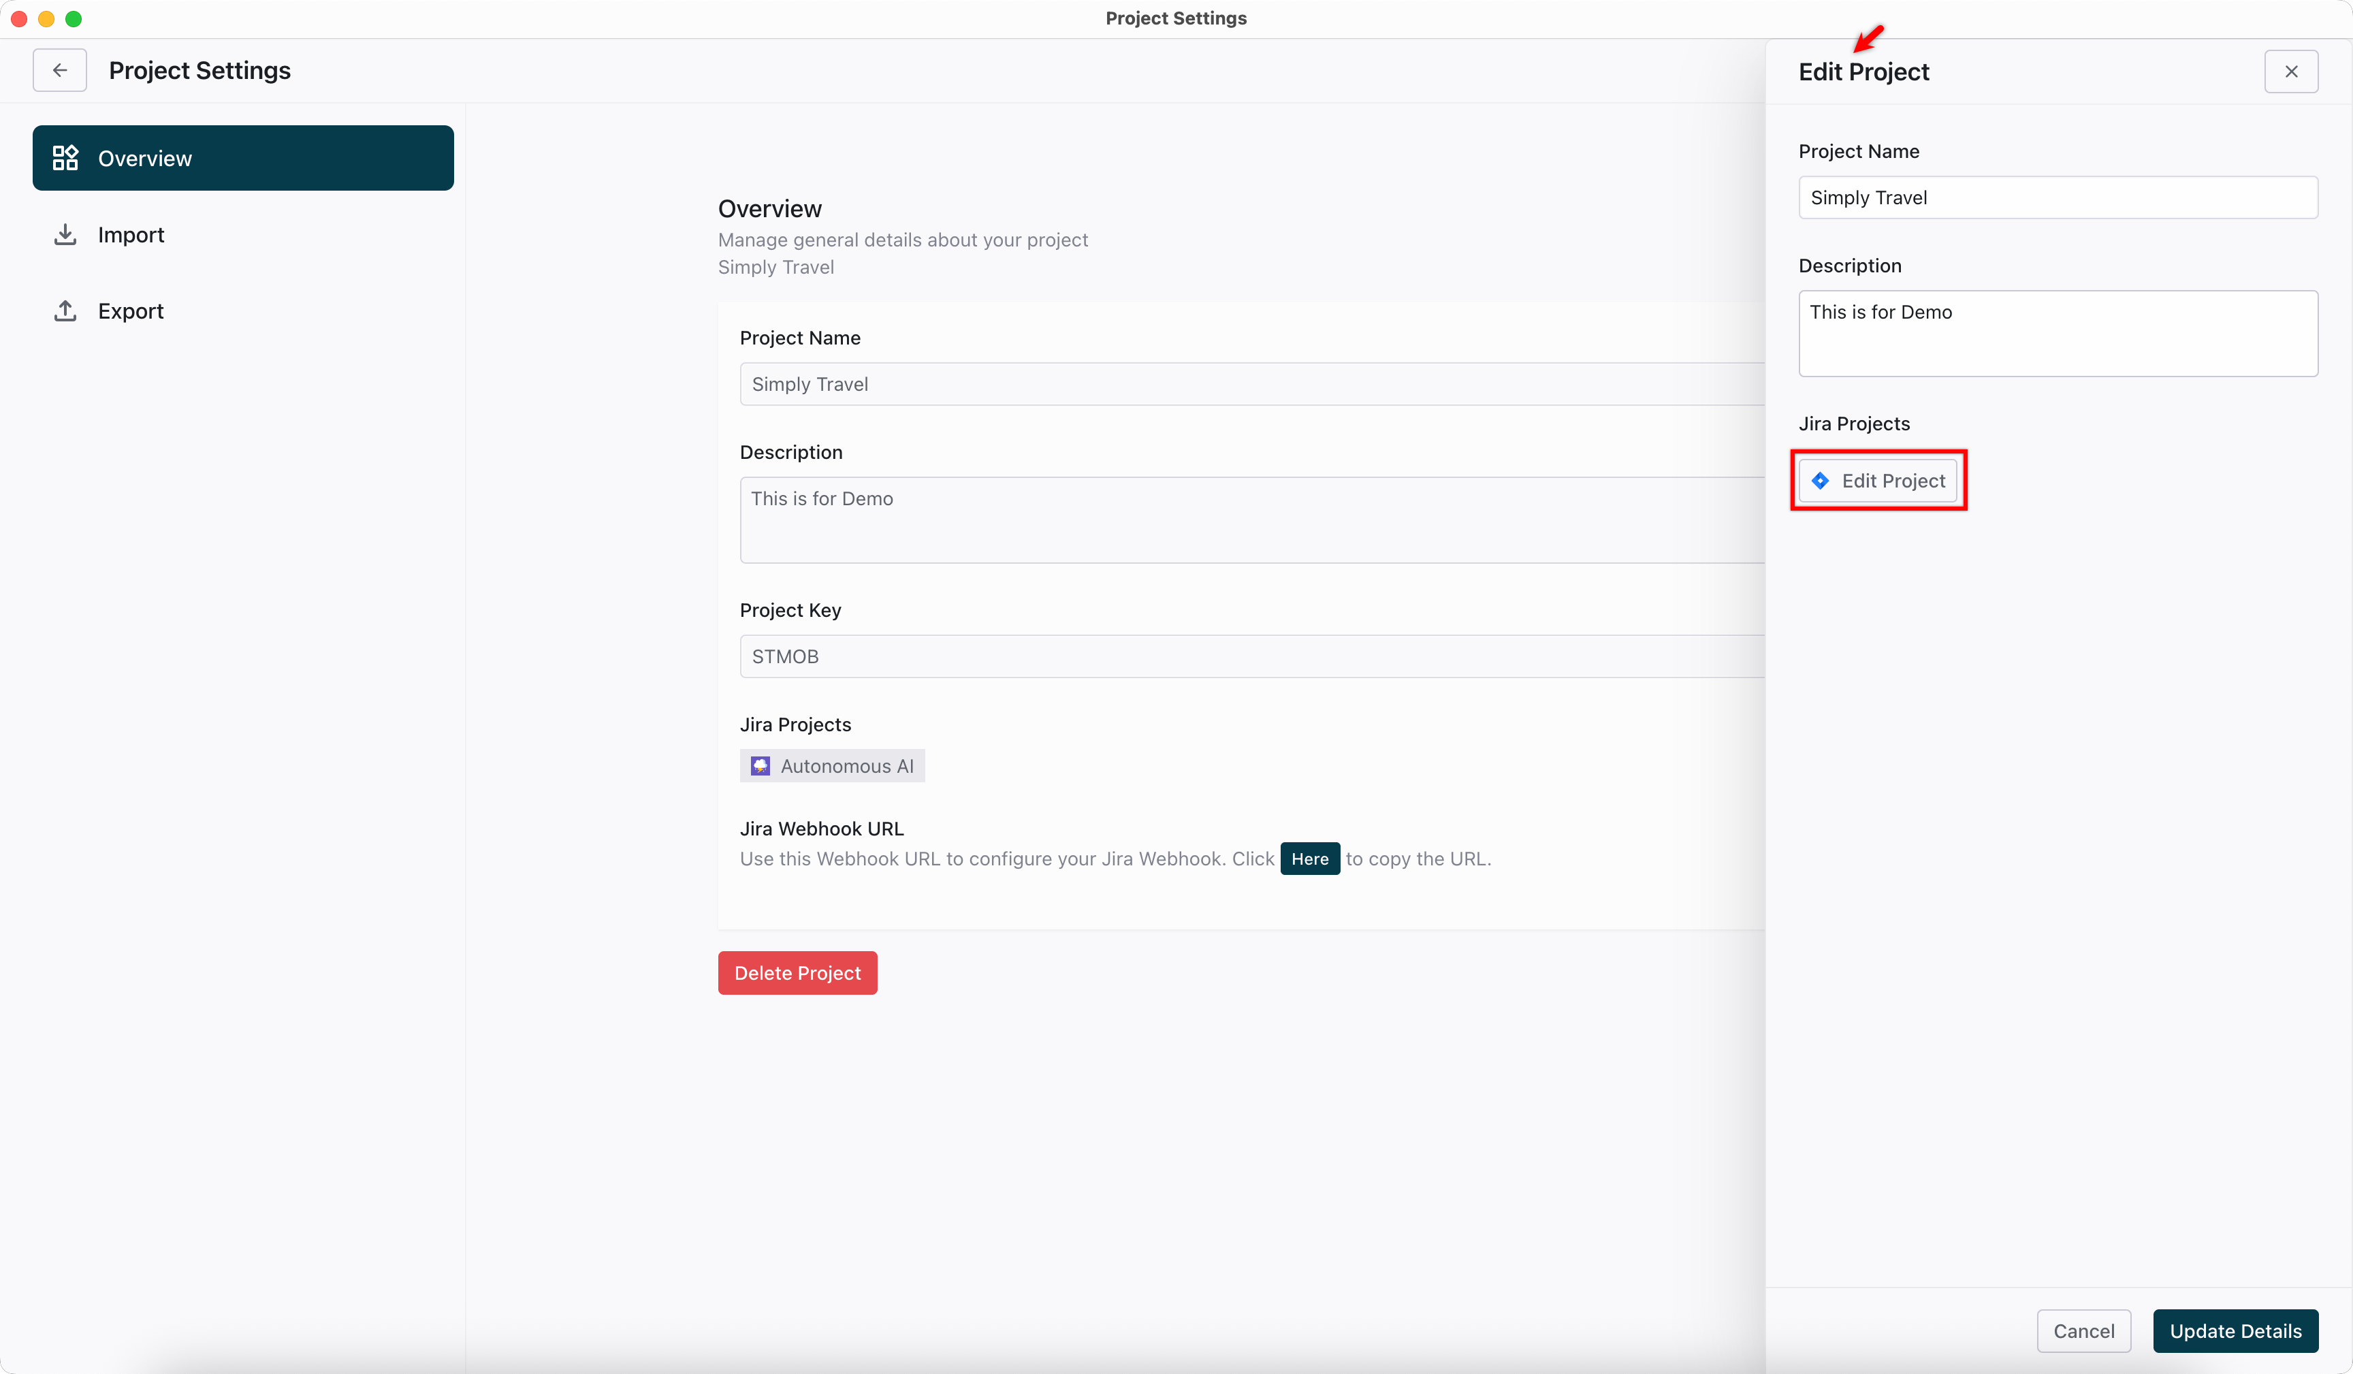
Task: Click the panel's Description text area
Action: (x=2057, y=334)
